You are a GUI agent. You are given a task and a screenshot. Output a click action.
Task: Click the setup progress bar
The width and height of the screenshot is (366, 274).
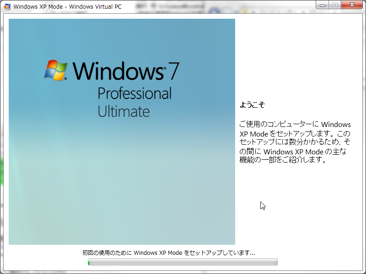coord(183,262)
